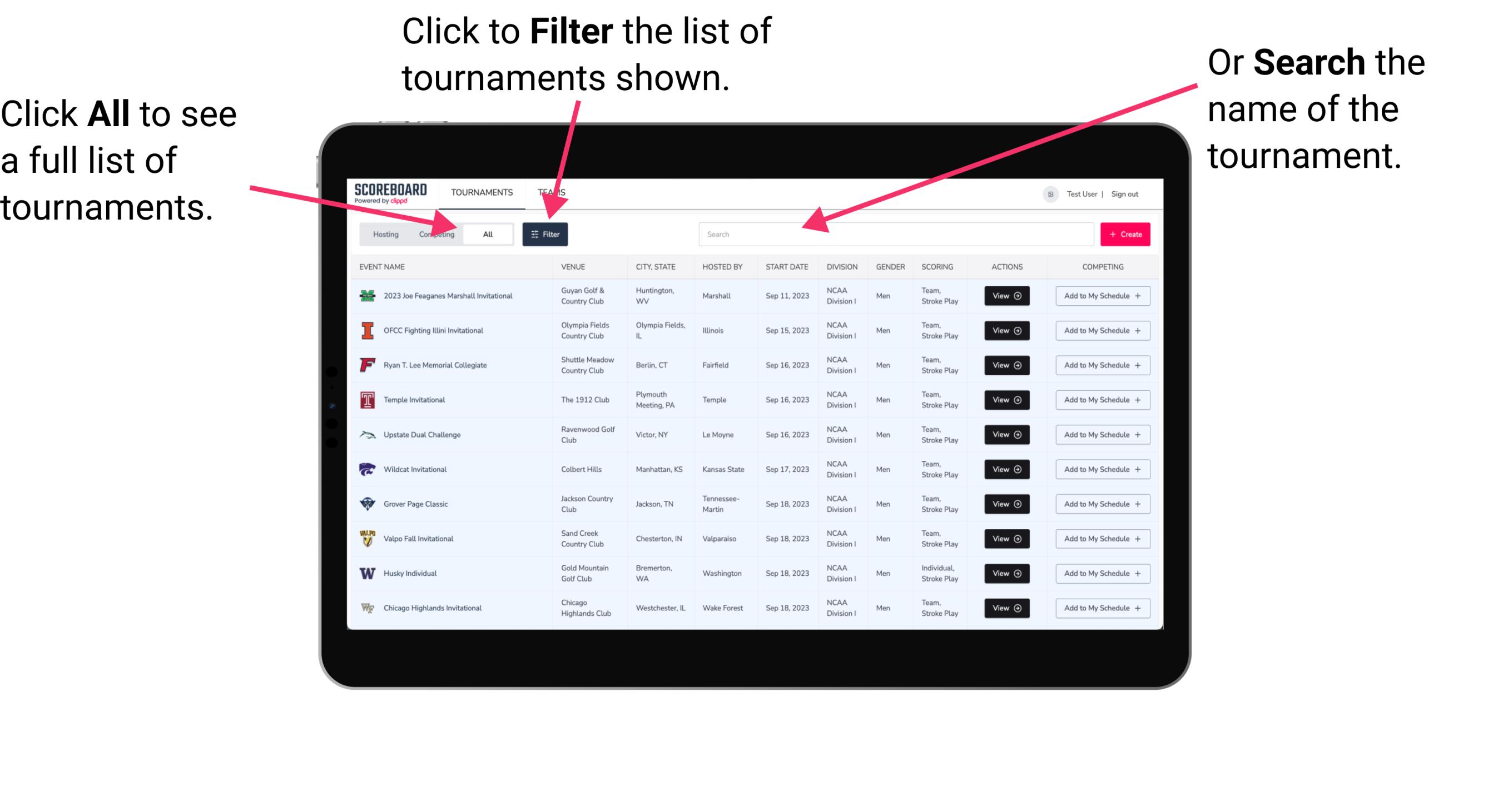Toggle to Hosting tournaments view
The width and height of the screenshot is (1508, 811).
tap(384, 233)
